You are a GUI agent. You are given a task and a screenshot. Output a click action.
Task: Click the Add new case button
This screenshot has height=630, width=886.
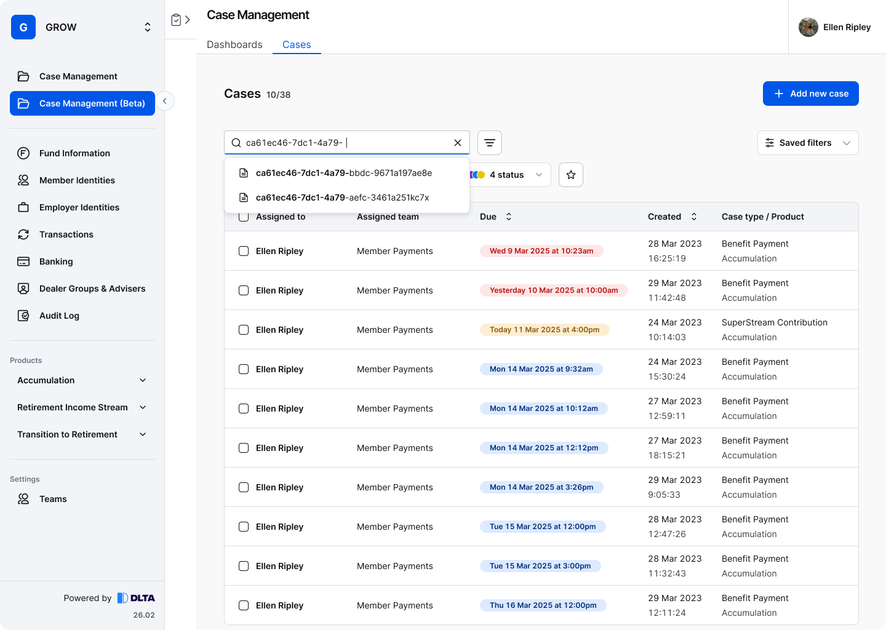click(810, 94)
